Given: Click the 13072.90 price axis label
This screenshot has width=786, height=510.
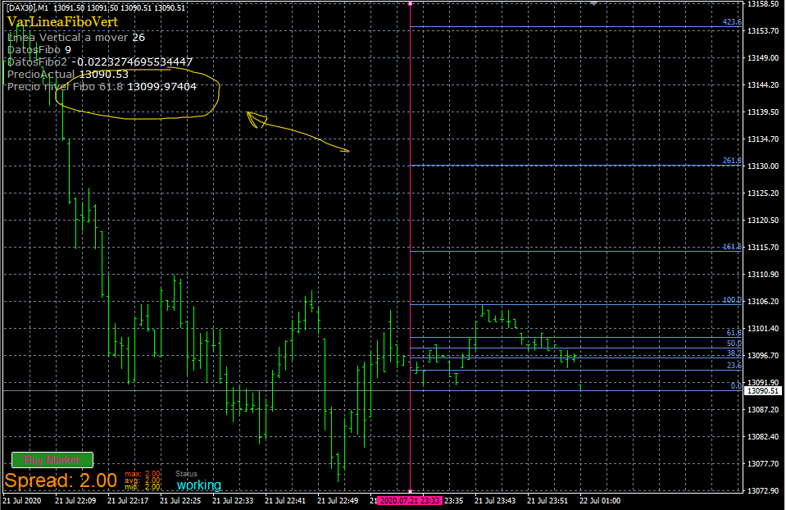Looking at the screenshot, I should (763, 490).
